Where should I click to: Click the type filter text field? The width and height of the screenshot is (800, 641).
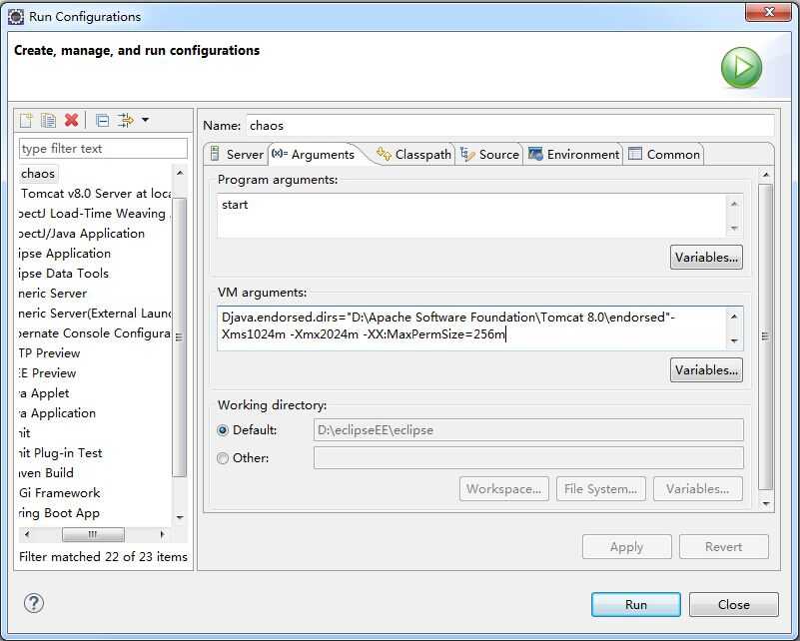103,149
